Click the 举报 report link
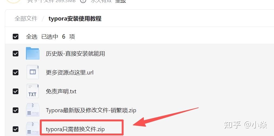Viewport: 274px width, 136px height. point(120,1)
